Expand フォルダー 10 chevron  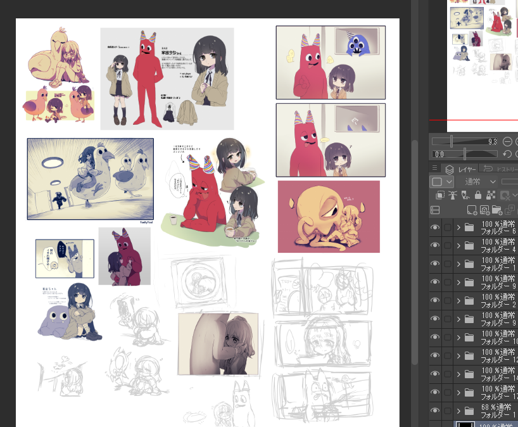point(458,338)
